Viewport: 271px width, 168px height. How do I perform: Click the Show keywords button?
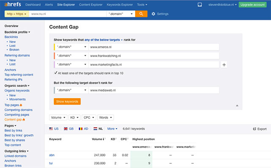point(67,102)
